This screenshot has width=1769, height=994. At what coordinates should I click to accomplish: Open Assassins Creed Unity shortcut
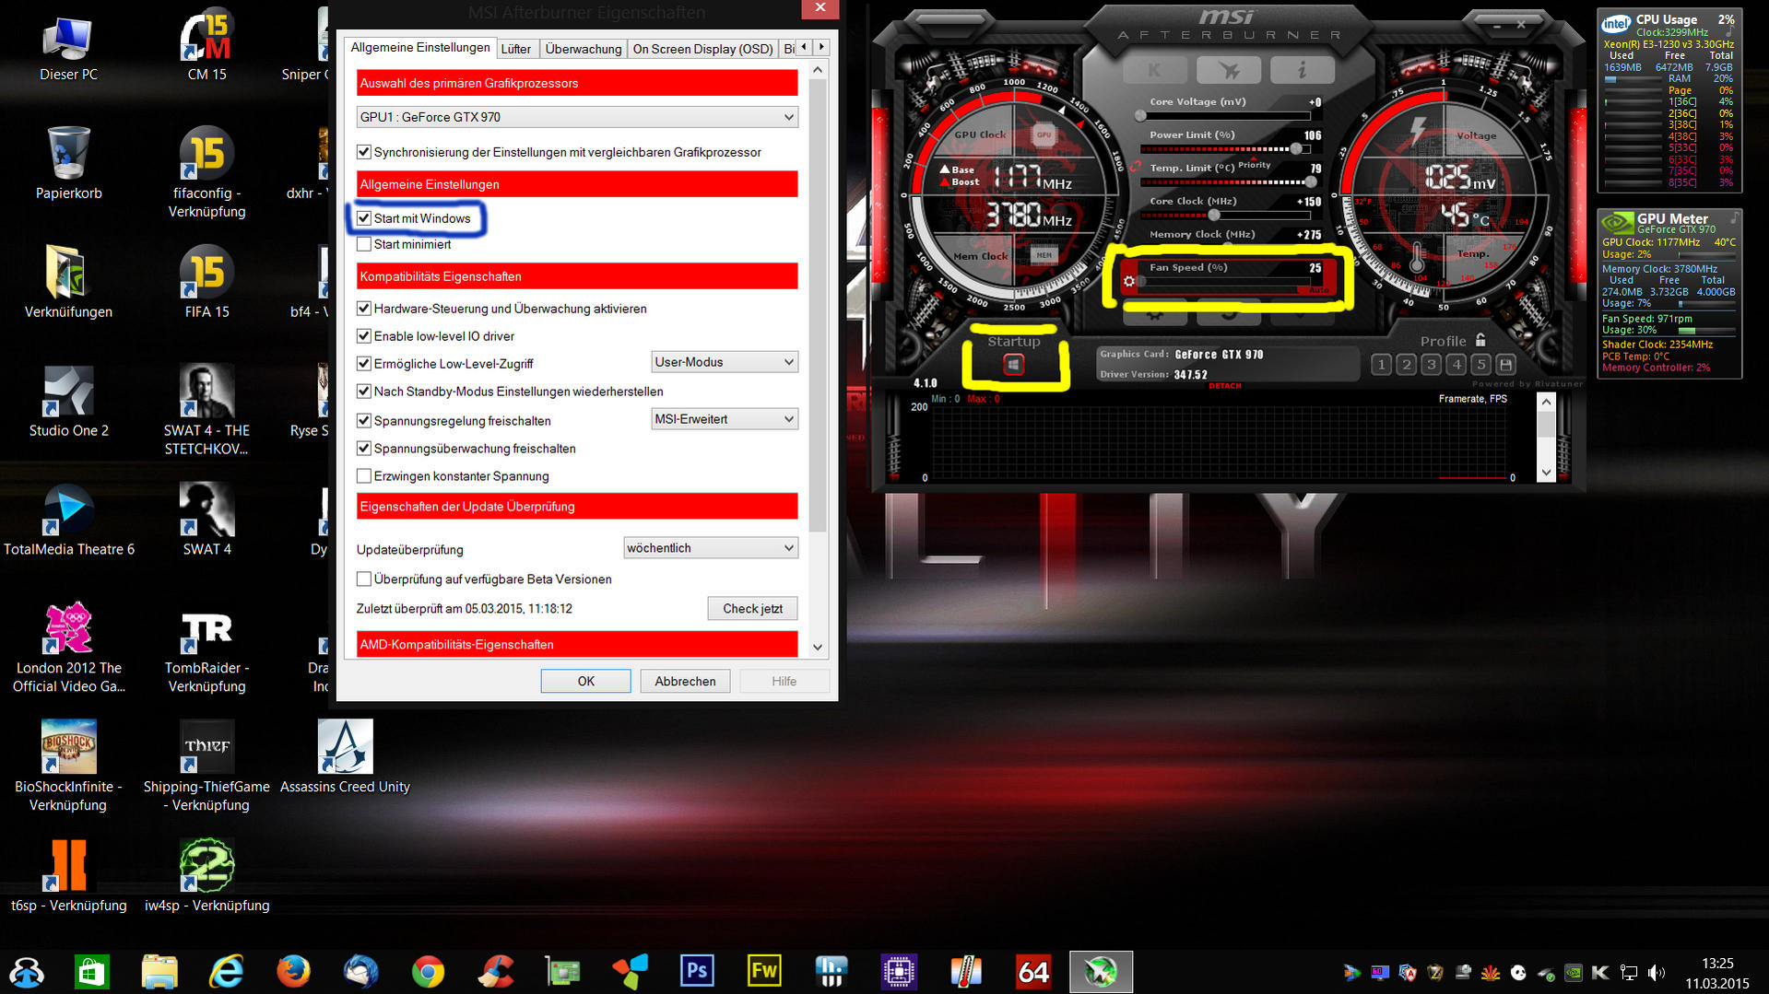click(x=345, y=757)
